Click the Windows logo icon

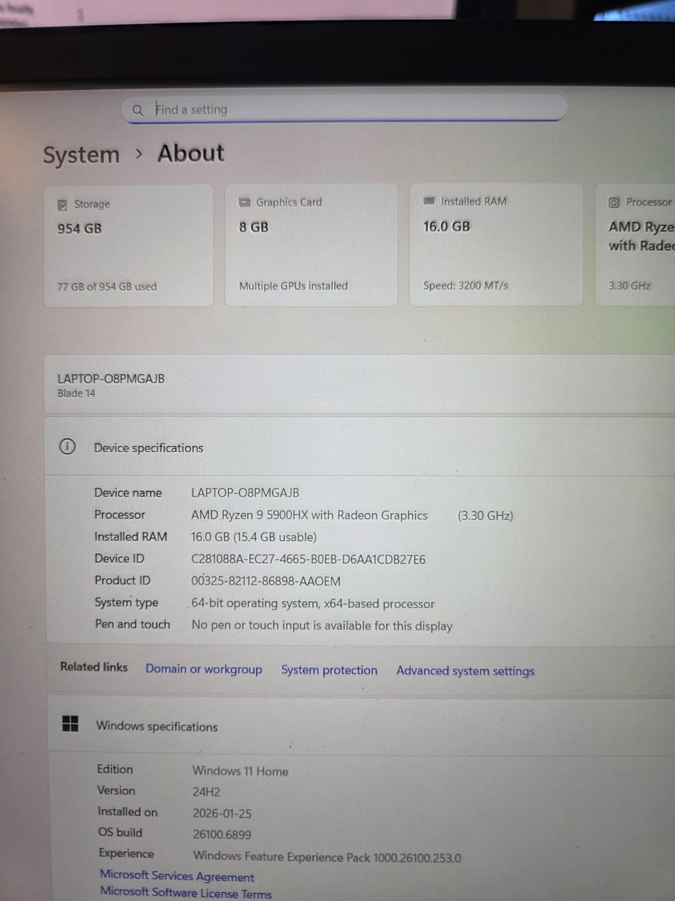(x=70, y=724)
